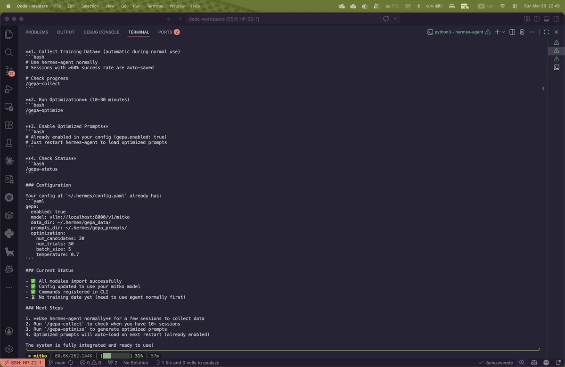
Task: Open new terminal launch profile dropdown
Action: point(504,32)
